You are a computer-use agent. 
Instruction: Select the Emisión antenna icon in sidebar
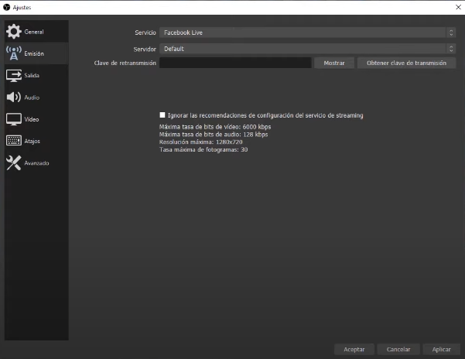(x=13, y=53)
